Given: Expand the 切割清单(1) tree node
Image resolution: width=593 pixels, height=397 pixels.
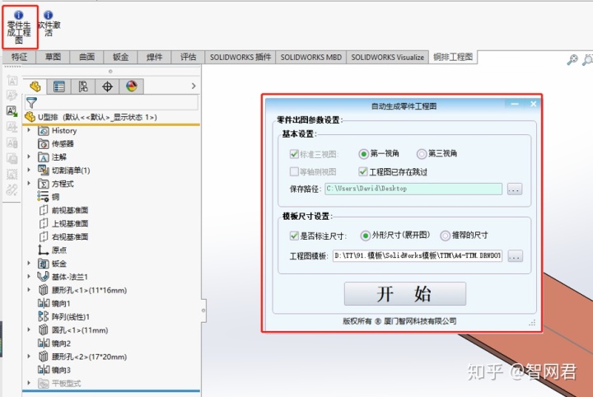Looking at the screenshot, I should [x=29, y=170].
